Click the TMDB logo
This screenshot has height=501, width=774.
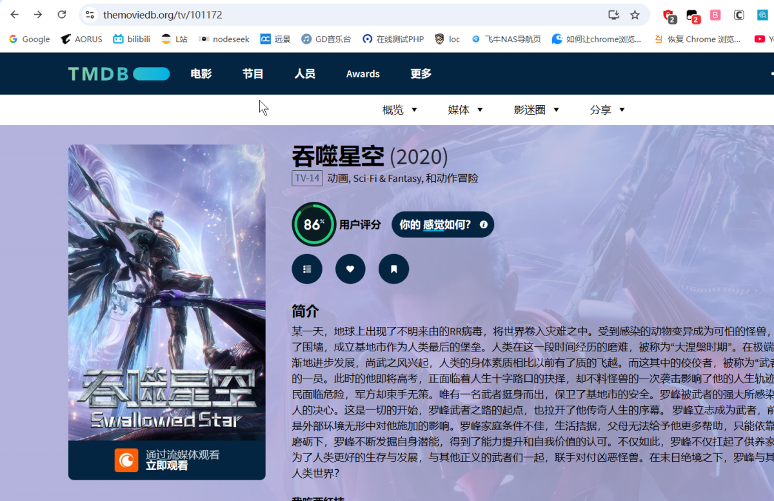(x=119, y=74)
